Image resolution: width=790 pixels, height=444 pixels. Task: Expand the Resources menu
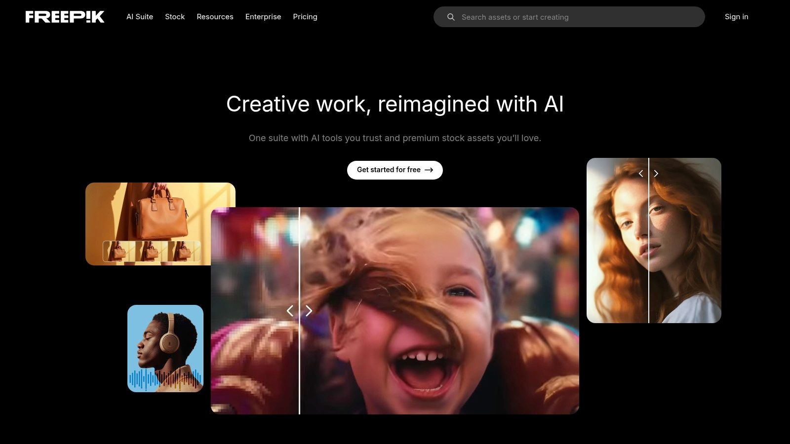(x=215, y=17)
